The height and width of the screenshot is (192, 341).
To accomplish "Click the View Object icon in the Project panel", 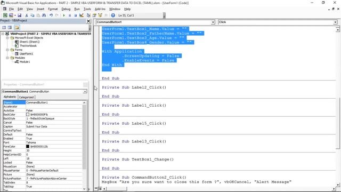I will coord(10,27).
